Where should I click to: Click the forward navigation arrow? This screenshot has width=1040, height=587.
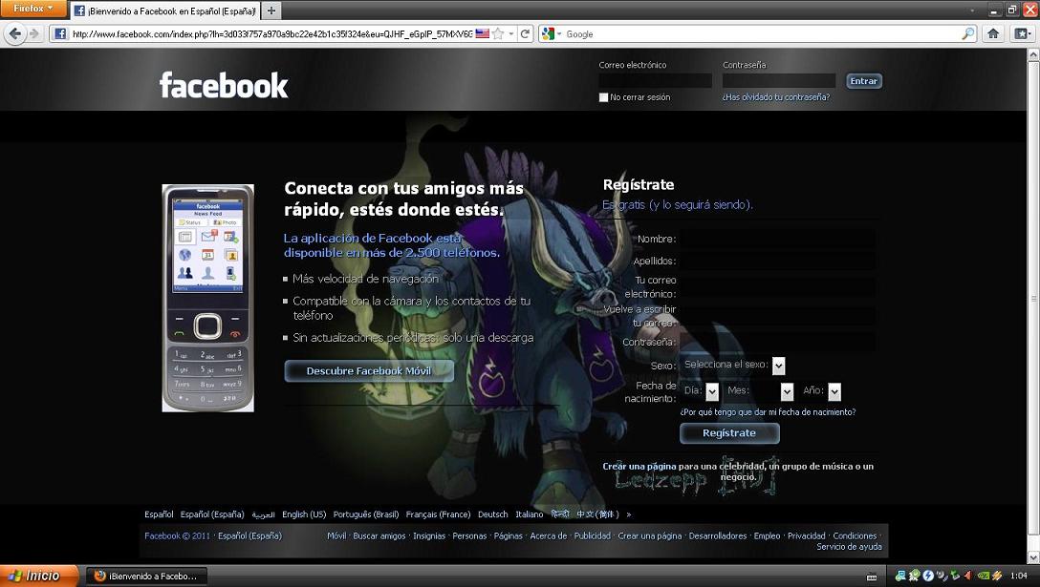pyautogui.click(x=34, y=33)
